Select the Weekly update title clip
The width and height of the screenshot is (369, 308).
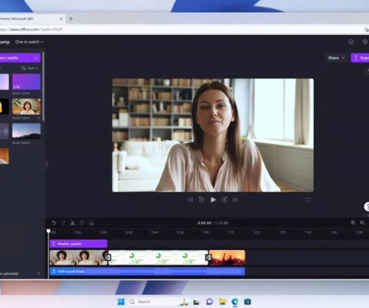point(78,244)
